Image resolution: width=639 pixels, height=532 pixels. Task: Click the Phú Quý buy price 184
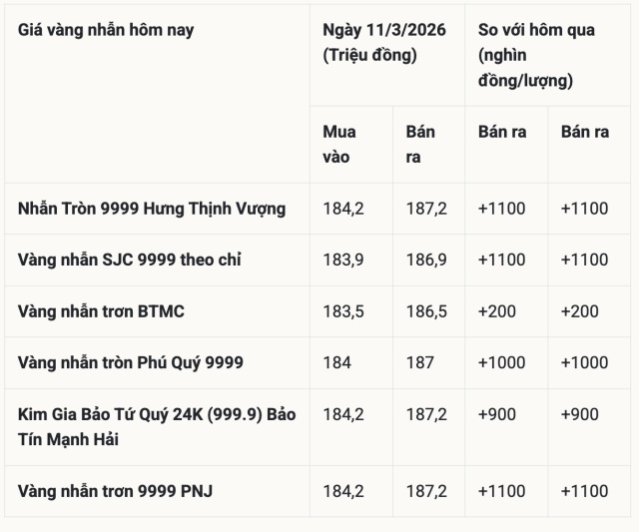[337, 362]
